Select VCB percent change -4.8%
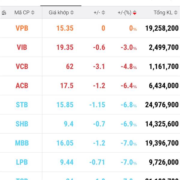The width and height of the screenshot is (180, 180). (129, 67)
